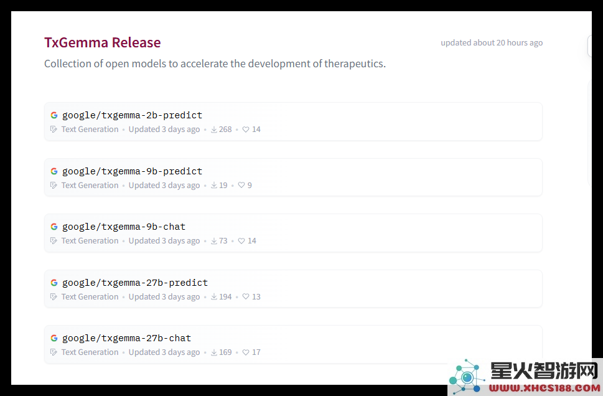This screenshot has height=396, width=603.
Task: Open google/txgemma-9b-chat model link
Action: (x=123, y=227)
